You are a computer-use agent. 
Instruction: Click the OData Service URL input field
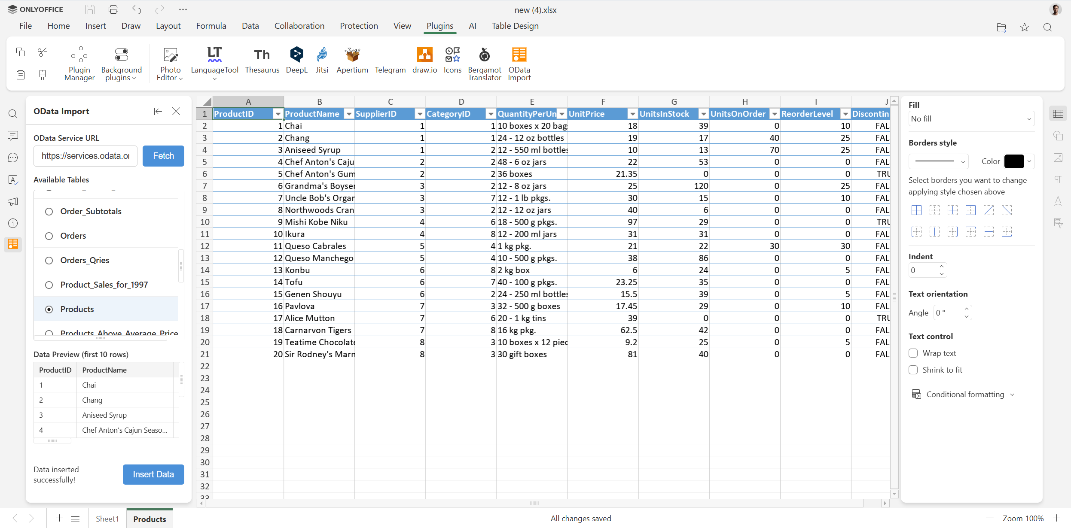(85, 156)
